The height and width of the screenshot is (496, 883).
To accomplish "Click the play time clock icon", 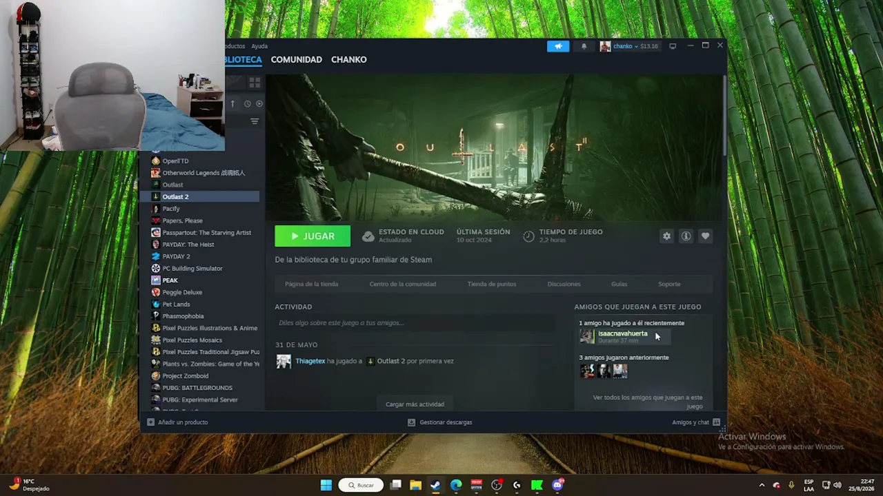I will coord(528,236).
